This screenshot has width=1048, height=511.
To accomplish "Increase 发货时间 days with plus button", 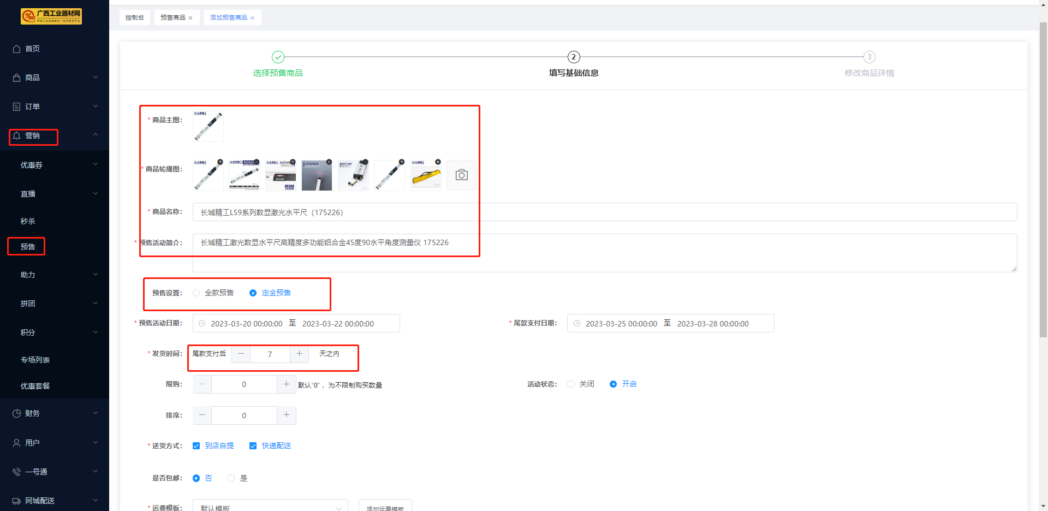I will pyautogui.click(x=299, y=354).
